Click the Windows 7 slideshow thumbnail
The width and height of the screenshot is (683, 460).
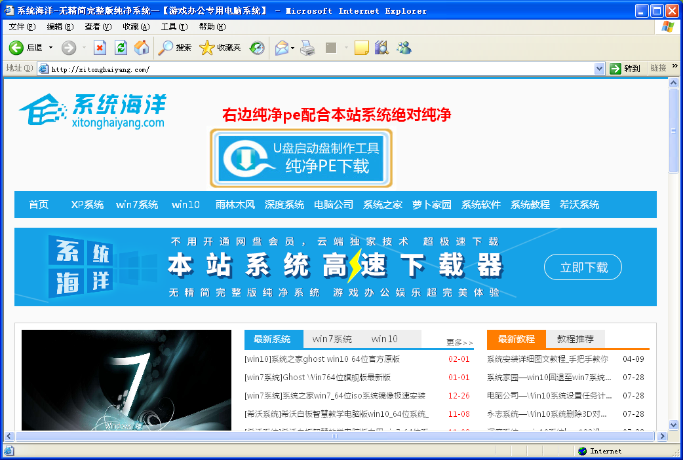pos(127,380)
